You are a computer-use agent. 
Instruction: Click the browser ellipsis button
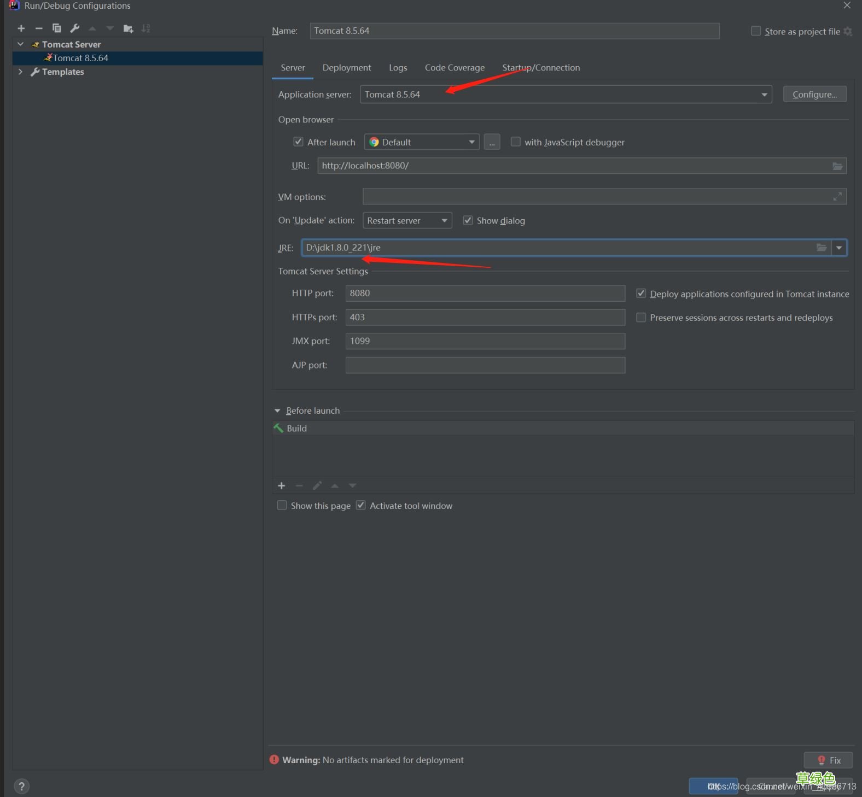tap(492, 142)
